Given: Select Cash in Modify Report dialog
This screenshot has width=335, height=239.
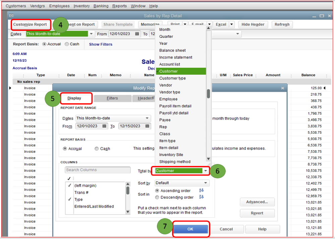Looking at the screenshot, I should click(97, 148).
